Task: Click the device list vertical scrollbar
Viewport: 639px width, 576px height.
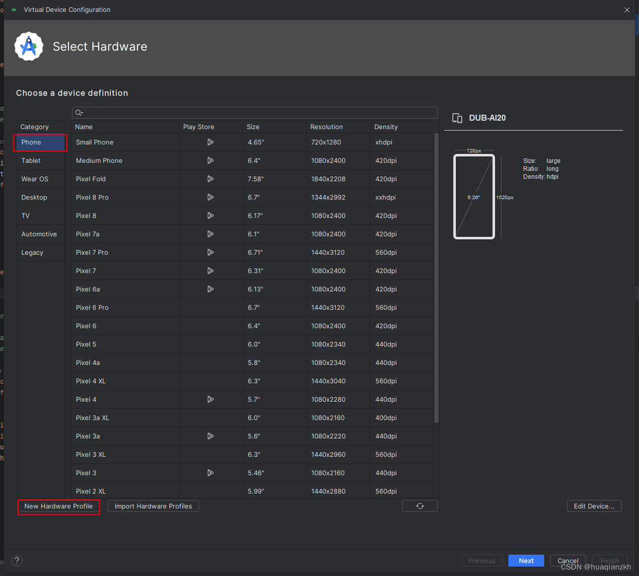Action: coord(436,278)
